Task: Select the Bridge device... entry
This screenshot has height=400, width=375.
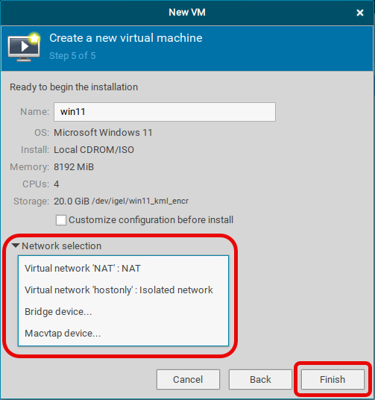Action: click(x=123, y=312)
